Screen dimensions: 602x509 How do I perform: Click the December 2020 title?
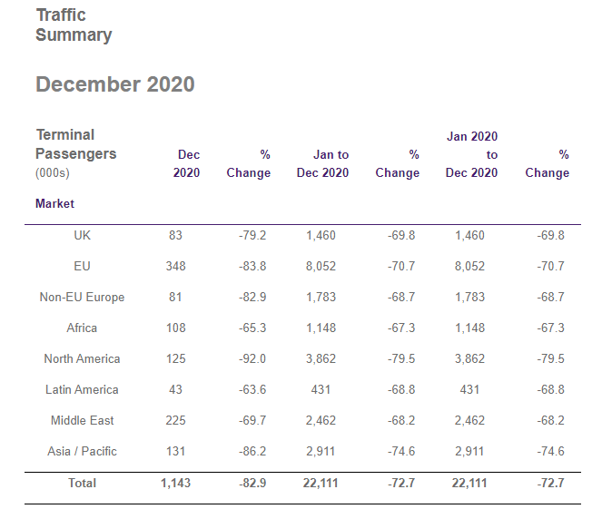tap(114, 84)
